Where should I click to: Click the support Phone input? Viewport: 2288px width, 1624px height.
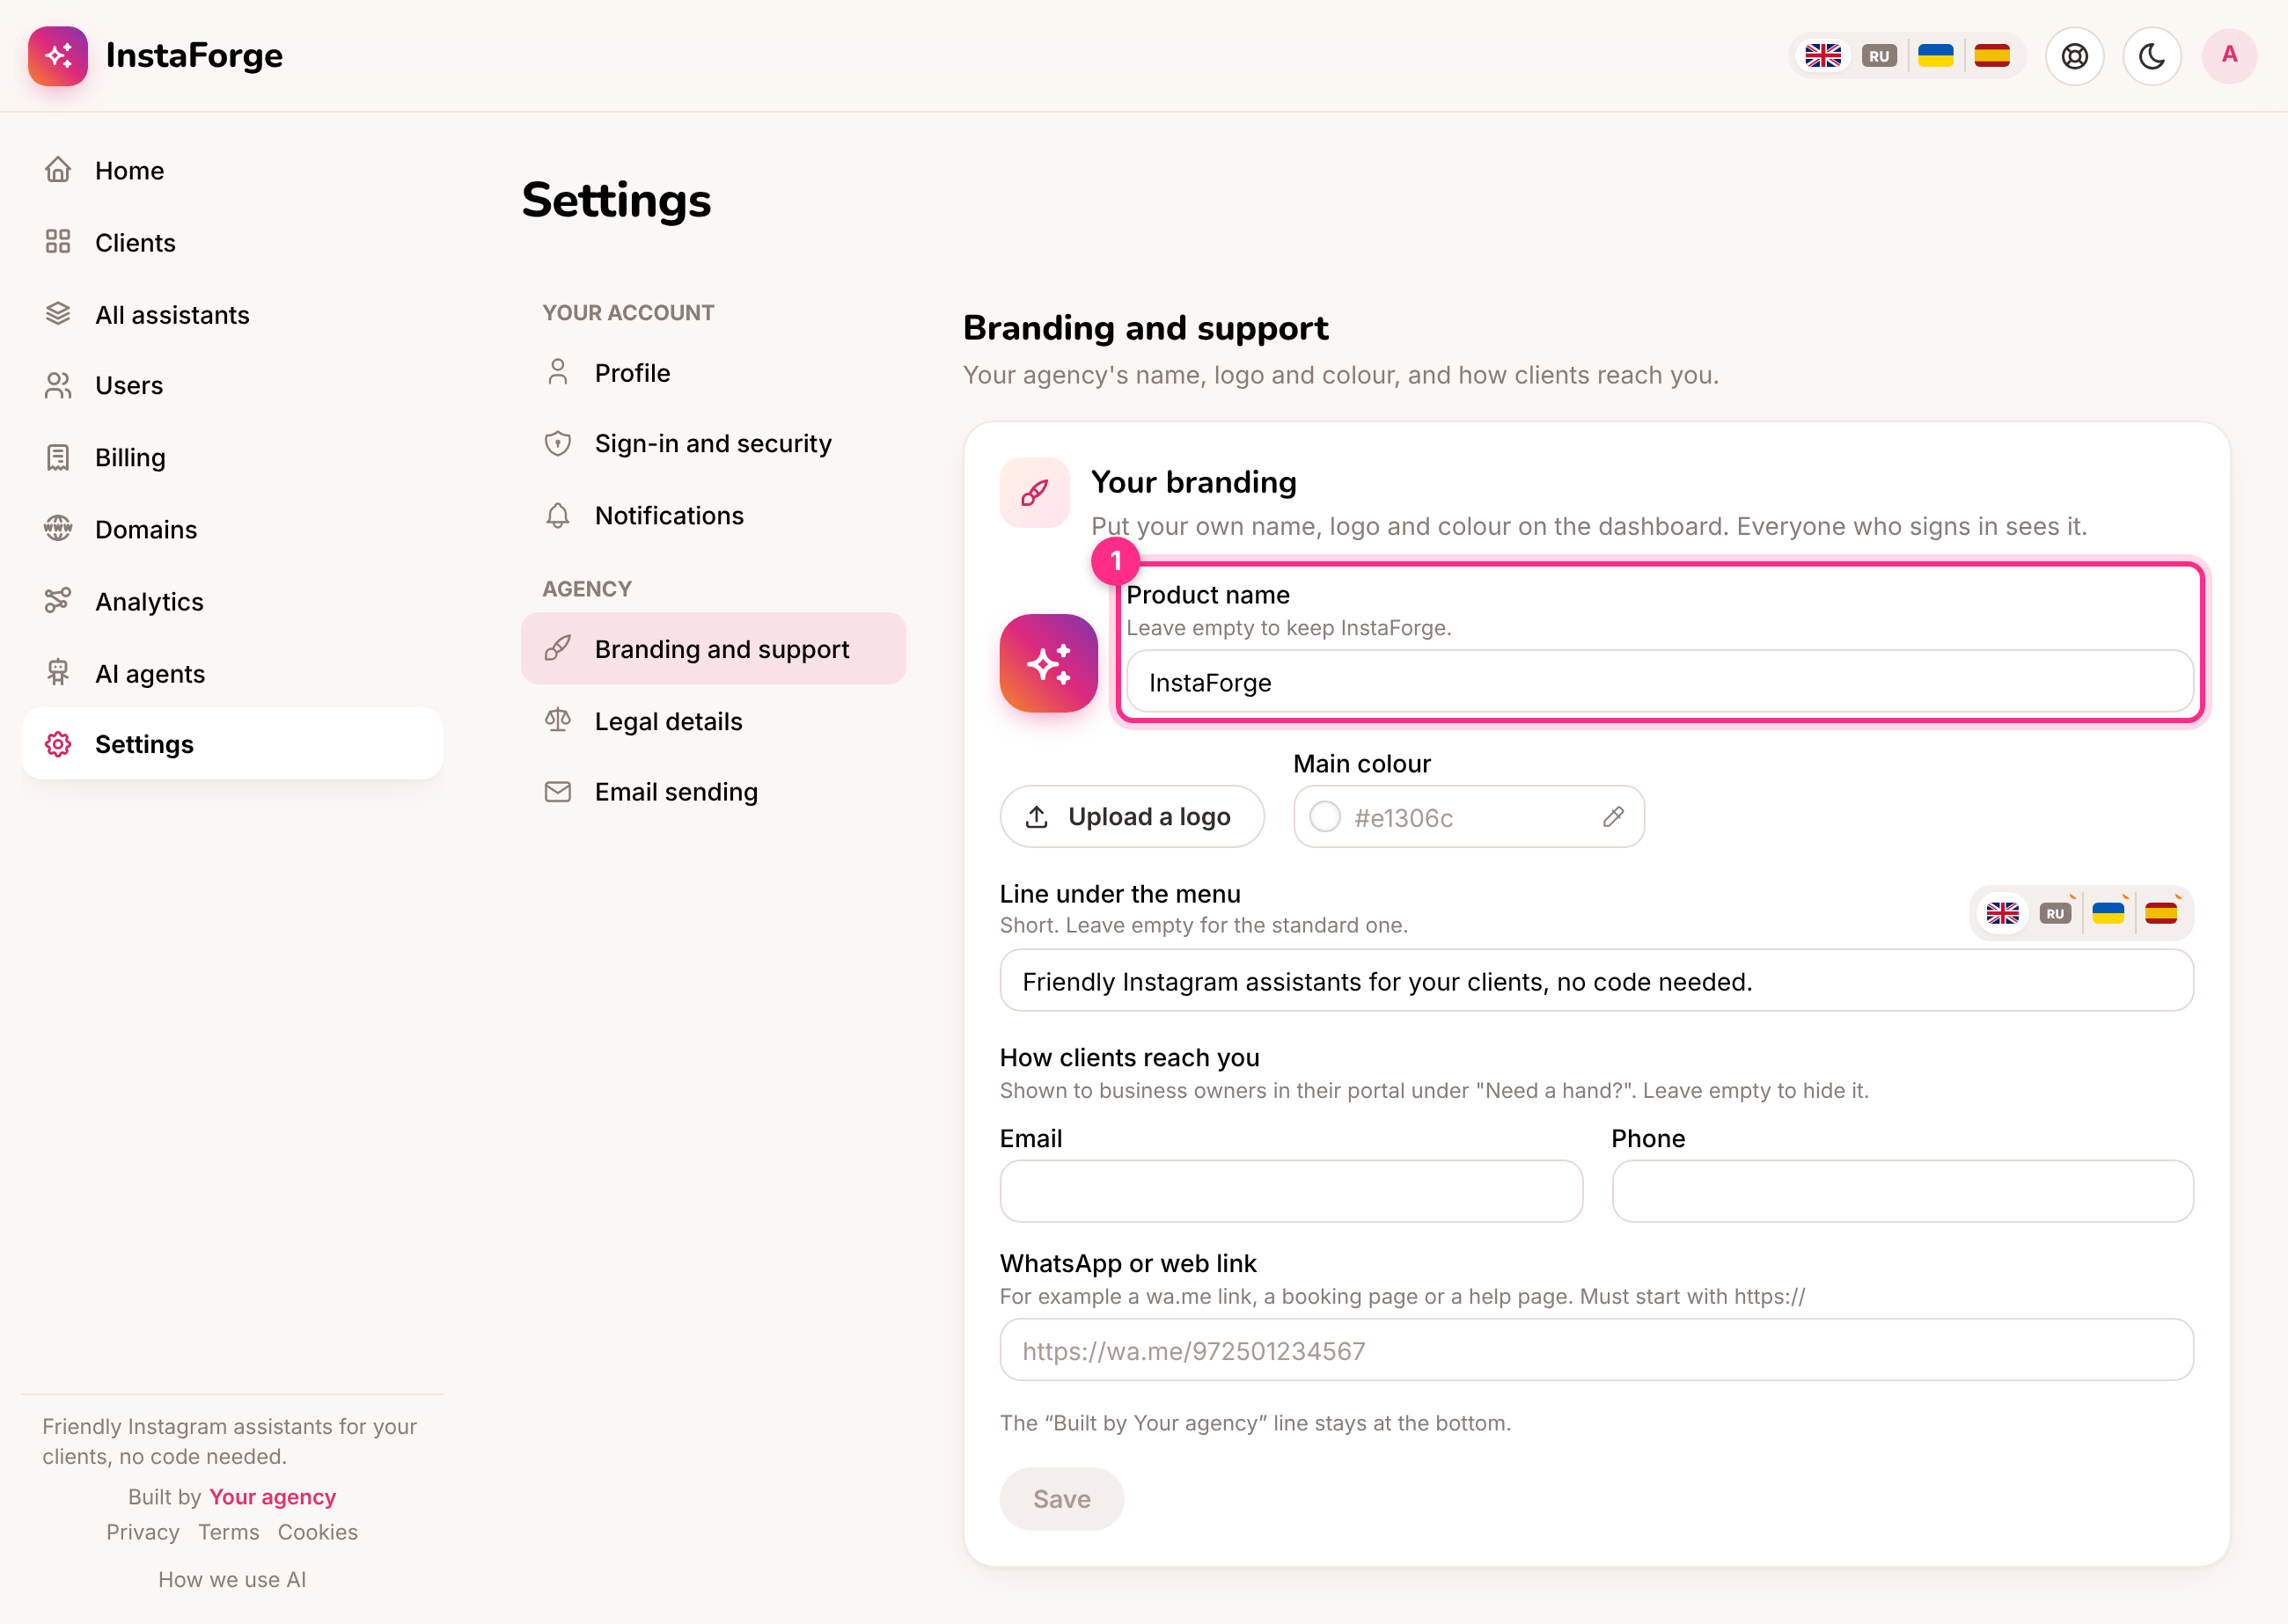(x=1903, y=1191)
